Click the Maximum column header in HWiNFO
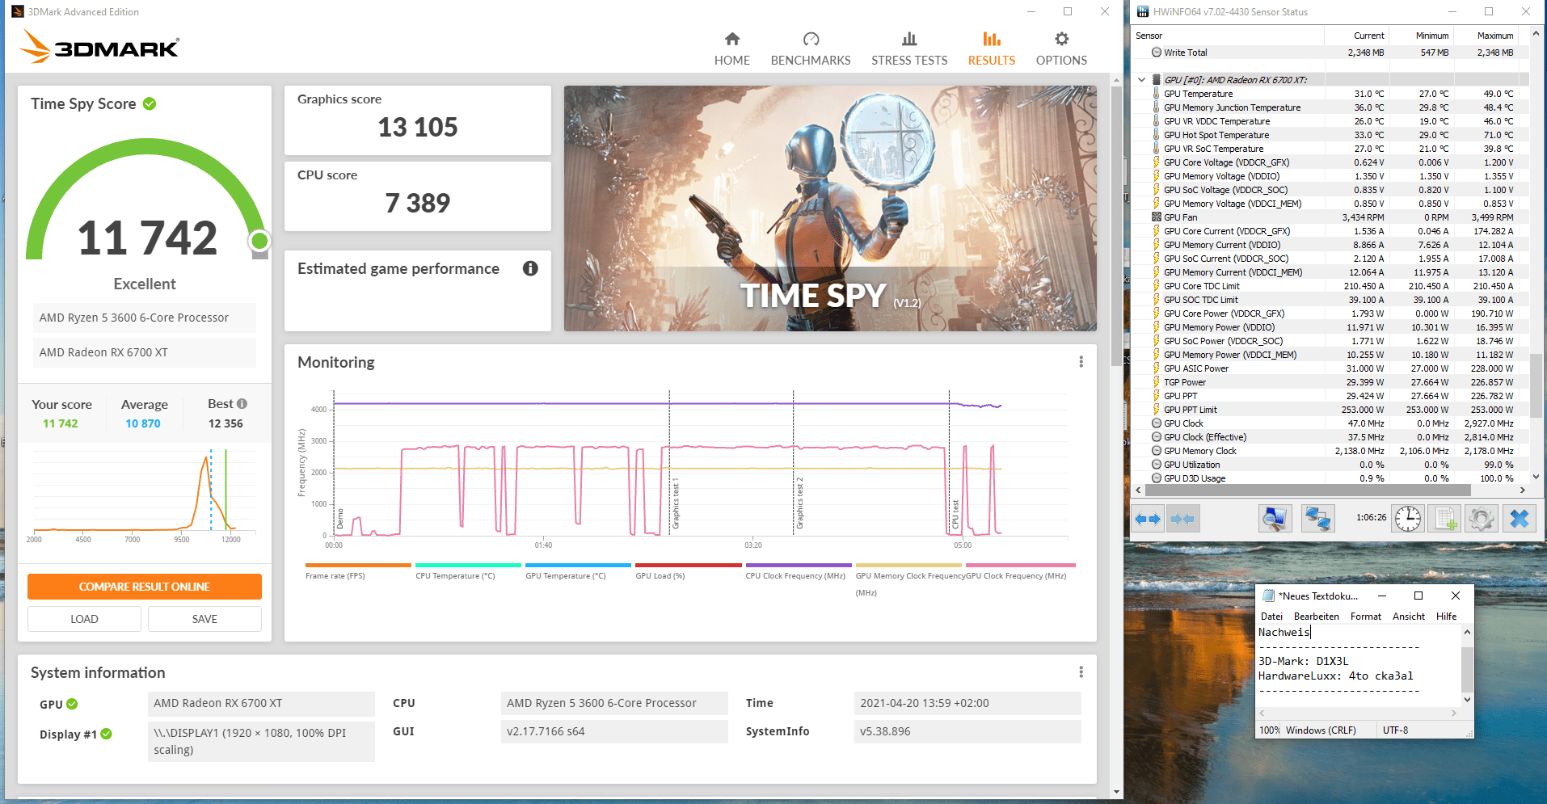Viewport: 1547px width, 804px height. [x=1485, y=36]
